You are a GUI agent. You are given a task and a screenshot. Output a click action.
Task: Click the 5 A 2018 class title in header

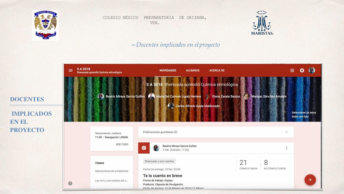[x=84, y=69]
